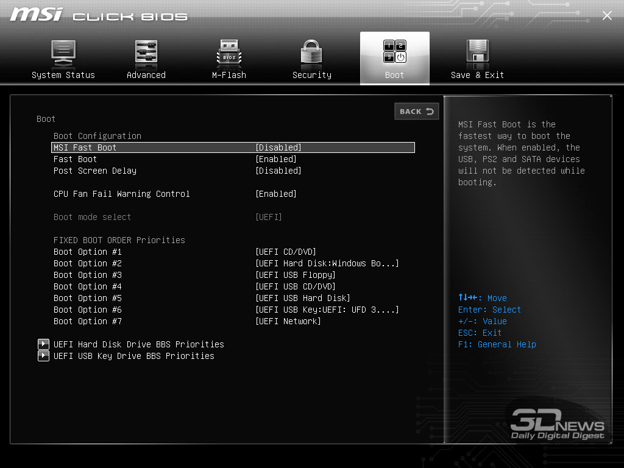Click arrow icon beside UEFI Hard Disk Drive BBS
Viewport: 624px width, 468px height.
pyautogui.click(x=43, y=344)
